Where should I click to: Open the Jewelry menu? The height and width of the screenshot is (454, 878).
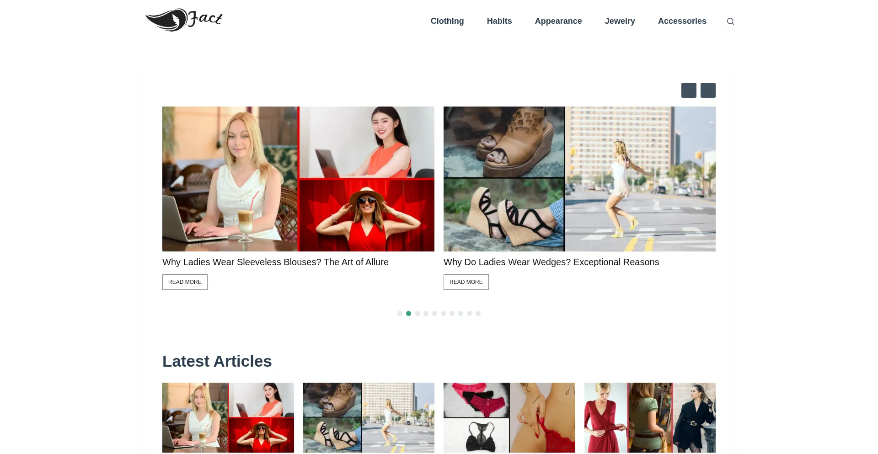(620, 21)
